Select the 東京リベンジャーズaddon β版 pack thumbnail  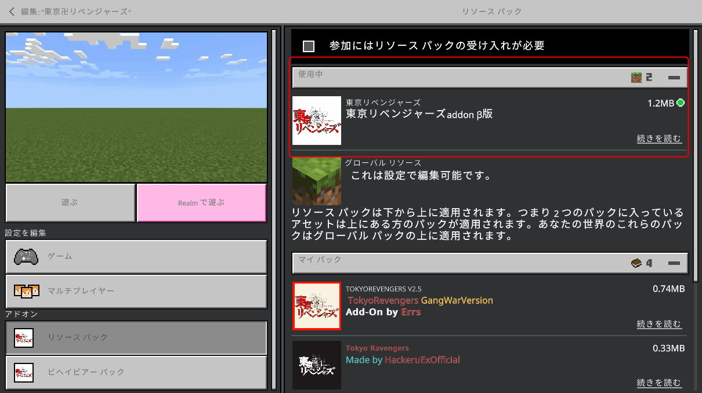point(317,121)
